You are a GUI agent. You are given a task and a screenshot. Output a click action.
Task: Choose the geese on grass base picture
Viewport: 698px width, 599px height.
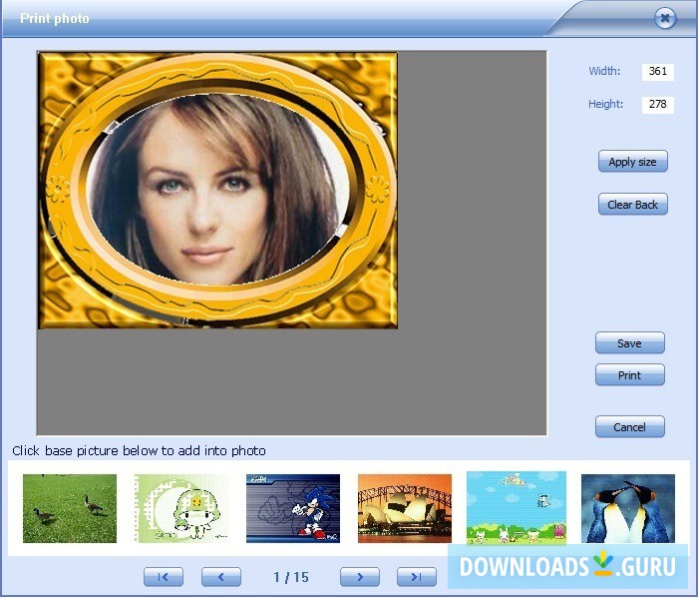click(x=70, y=508)
